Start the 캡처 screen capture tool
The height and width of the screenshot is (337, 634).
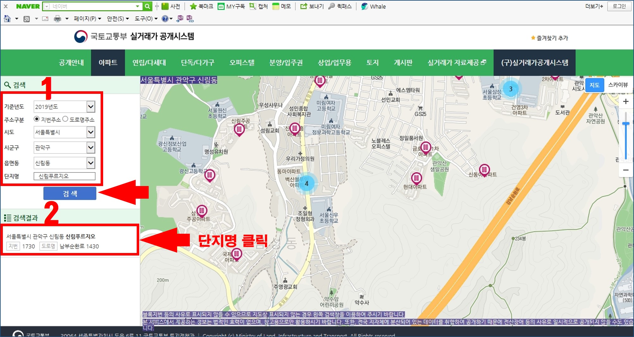(258, 6)
